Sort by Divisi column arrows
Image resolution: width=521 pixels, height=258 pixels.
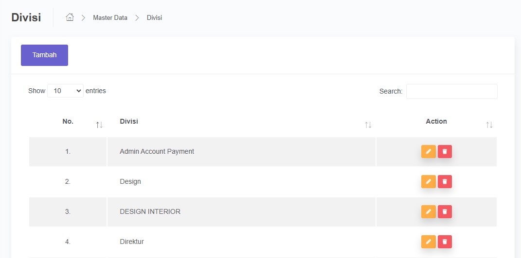[x=368, y=125]
